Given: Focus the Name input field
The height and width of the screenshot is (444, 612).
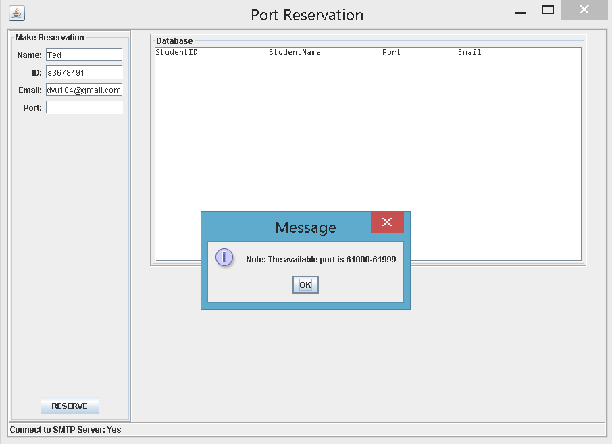Looking at the screenshot, I should tap(84, 55).
